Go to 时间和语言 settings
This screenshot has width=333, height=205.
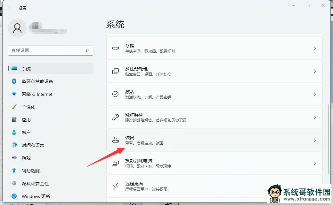(x=51, y=145)
